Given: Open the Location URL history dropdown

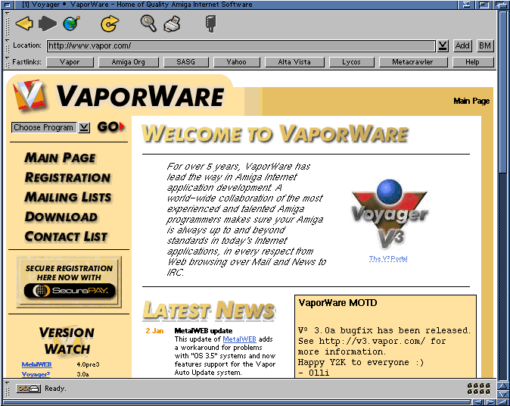Looking at the screenshot, I should coord(443,45).
